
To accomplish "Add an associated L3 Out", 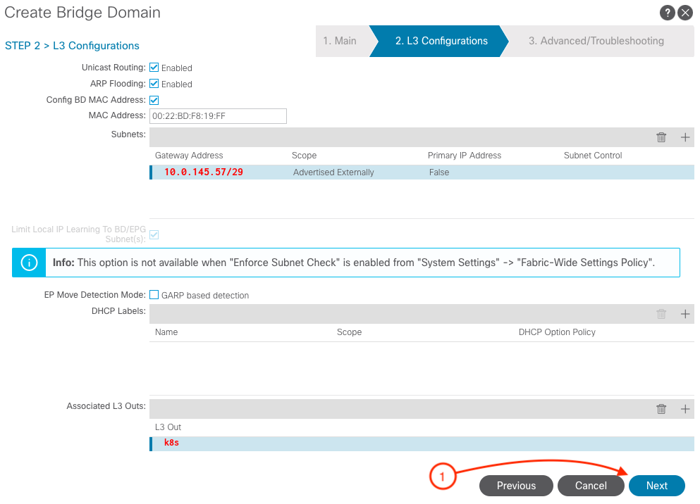I will 685,409.
